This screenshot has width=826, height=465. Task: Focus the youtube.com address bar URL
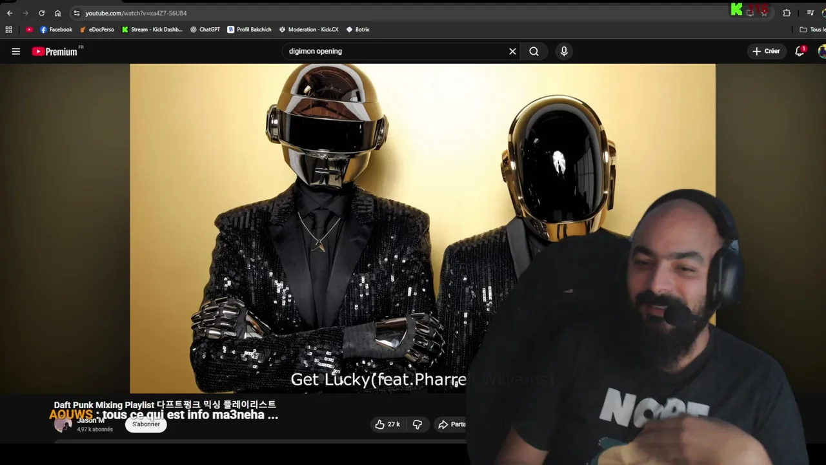136,13
